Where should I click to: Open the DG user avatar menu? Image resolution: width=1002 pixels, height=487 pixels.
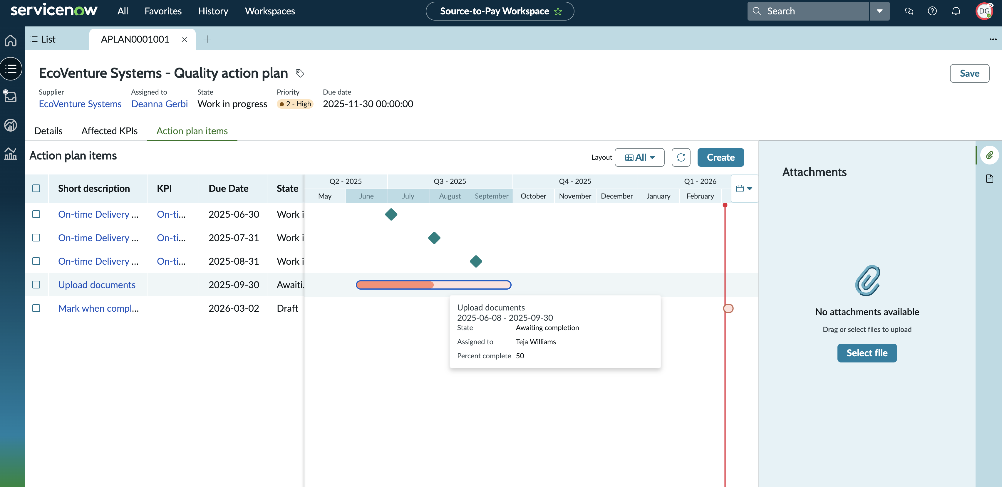[984, 11]
